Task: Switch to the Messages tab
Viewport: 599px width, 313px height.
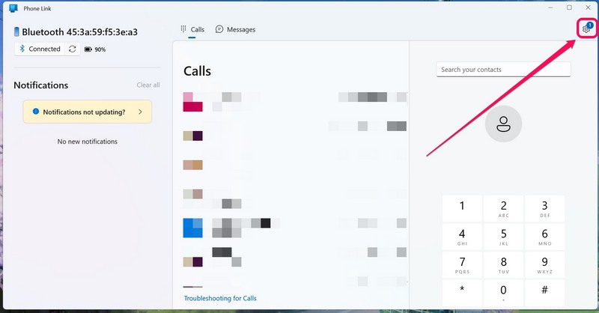Action: [x=235, y=29]
